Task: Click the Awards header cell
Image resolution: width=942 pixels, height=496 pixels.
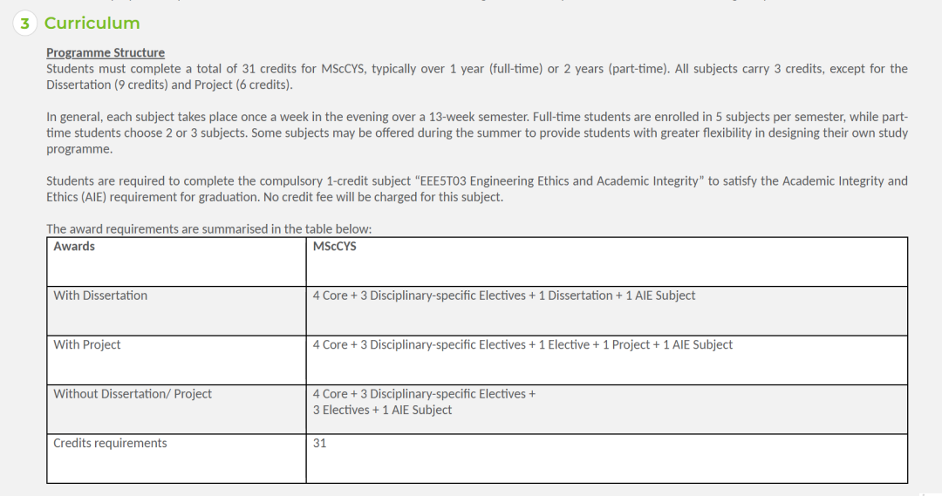Action: 74,247
